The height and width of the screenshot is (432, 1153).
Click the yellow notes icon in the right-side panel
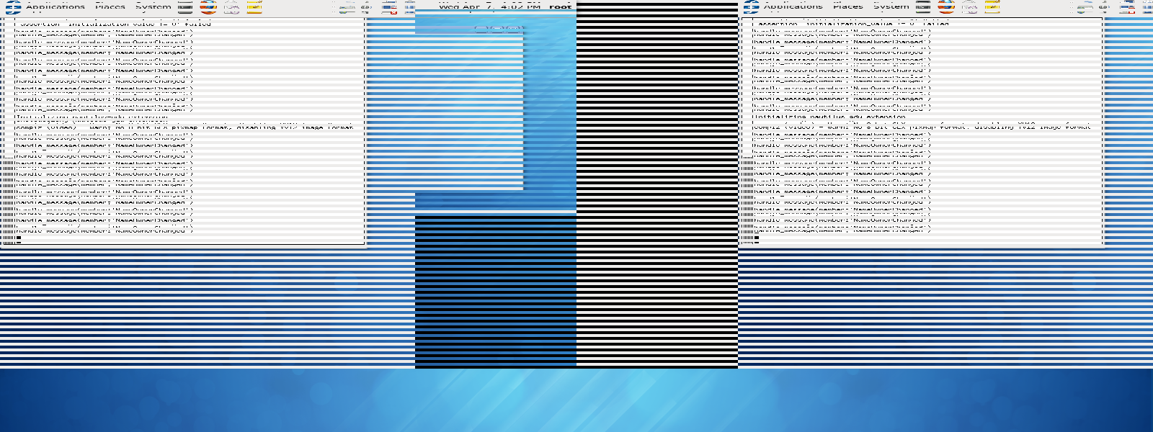click(992, 7)
